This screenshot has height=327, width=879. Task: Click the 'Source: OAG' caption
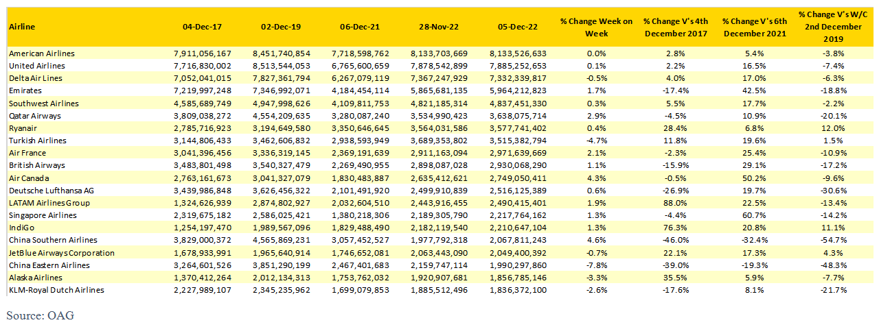pos(41,315)
